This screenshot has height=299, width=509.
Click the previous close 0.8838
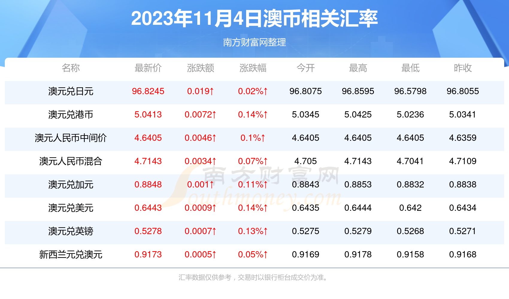(x=463, y=184)
